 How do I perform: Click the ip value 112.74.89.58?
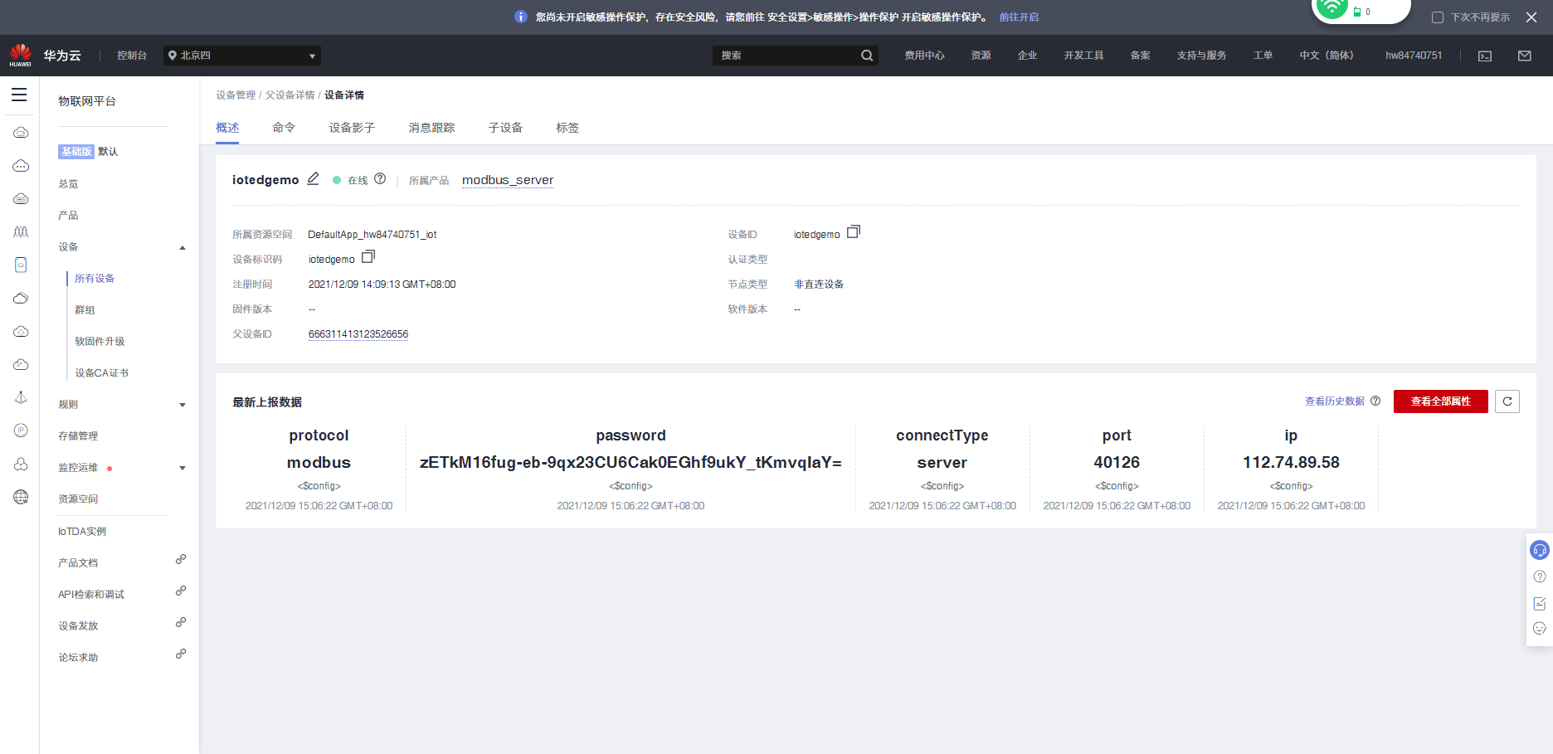coord(1291,463)
